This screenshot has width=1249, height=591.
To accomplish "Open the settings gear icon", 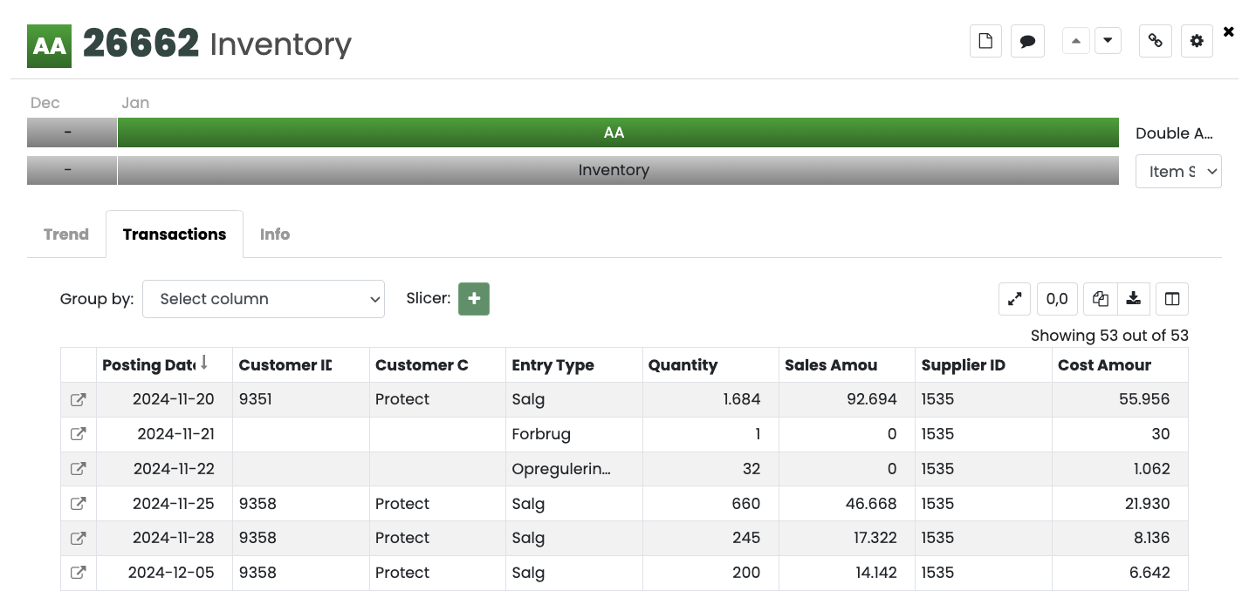I will 1197,41.
